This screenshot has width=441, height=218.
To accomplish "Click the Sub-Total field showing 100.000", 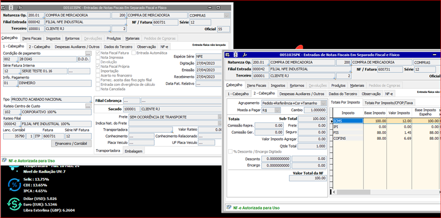I will [312, 119].
